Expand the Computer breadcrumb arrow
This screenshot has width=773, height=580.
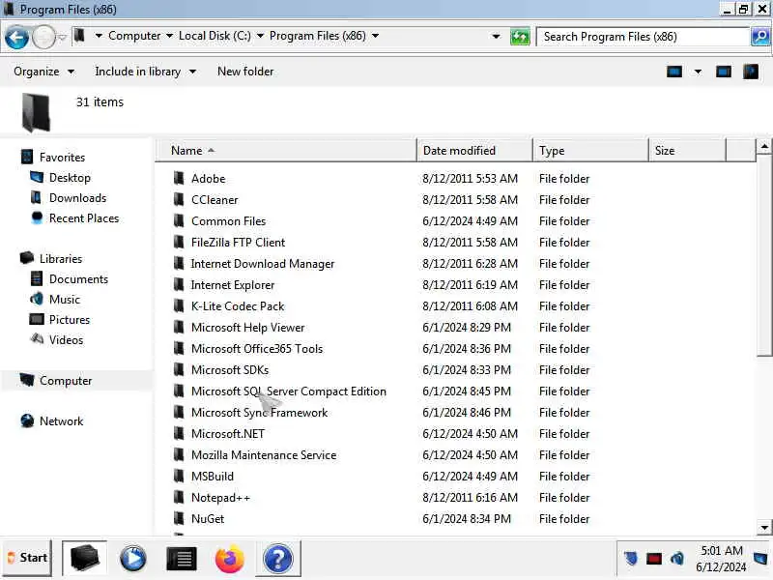pos(169,36)
